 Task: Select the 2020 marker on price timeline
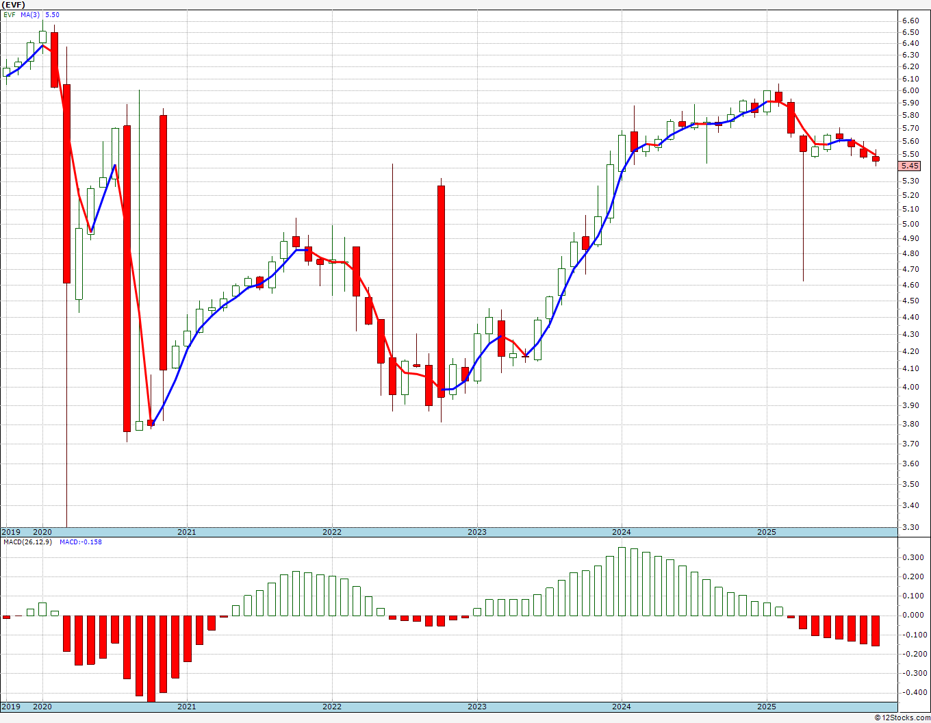pyautogui.click(x=42, y=532)
